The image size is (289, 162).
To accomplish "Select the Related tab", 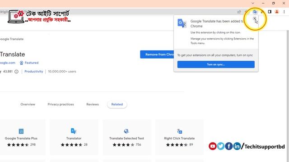I will pyautogui.click(x=117, y=104).
